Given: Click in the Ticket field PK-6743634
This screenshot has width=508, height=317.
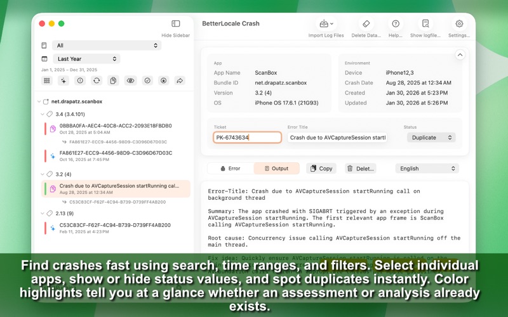Looking at the screenshot, I should tap(247, 138).
